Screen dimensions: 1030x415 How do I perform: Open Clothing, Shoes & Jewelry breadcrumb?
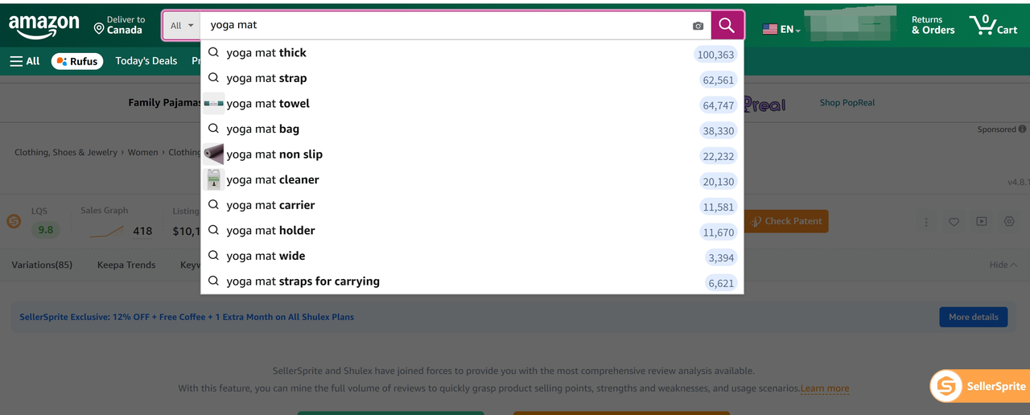tap(66, 153)
